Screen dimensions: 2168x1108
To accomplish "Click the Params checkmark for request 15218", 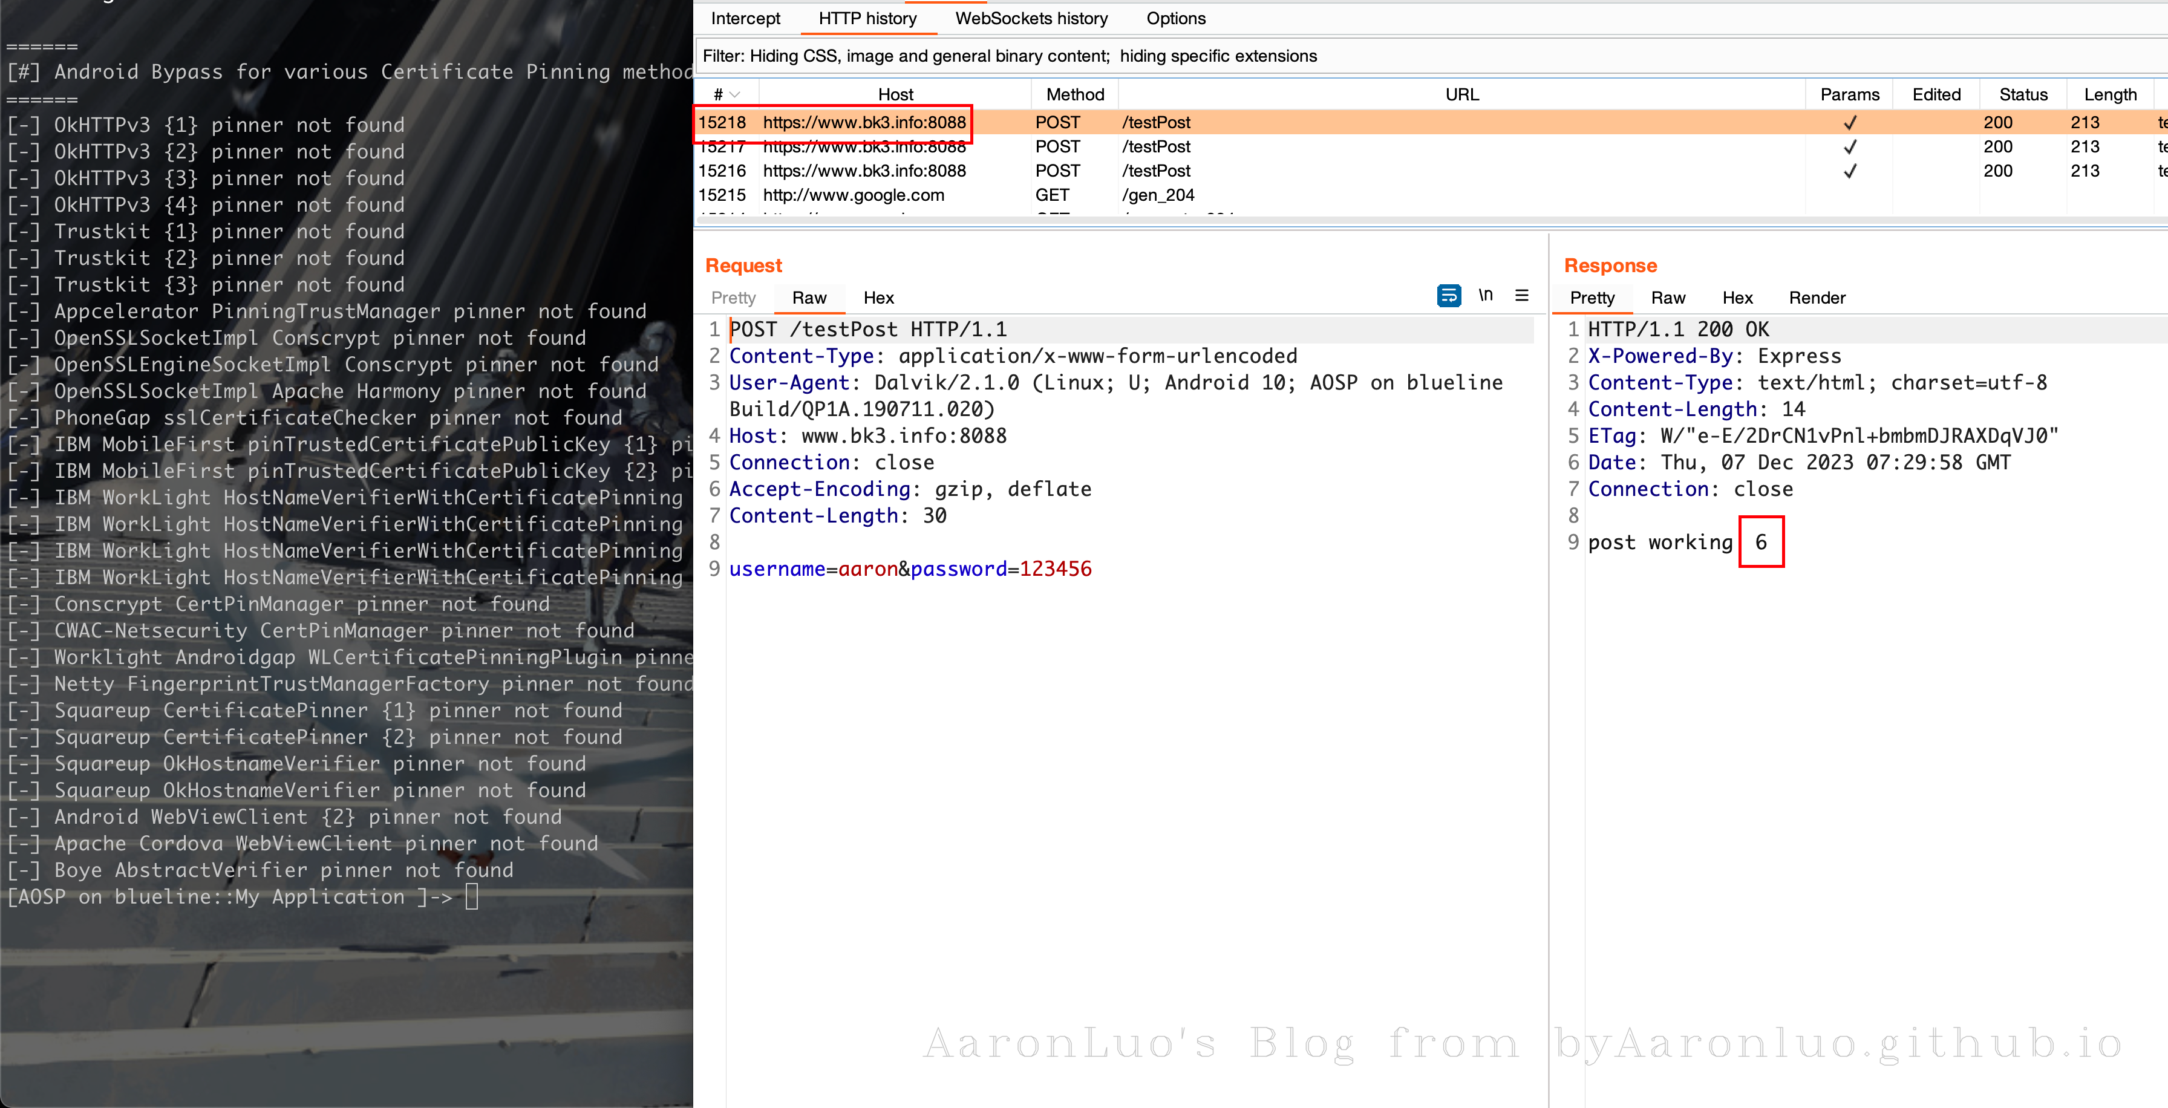I will (1849, 123).
